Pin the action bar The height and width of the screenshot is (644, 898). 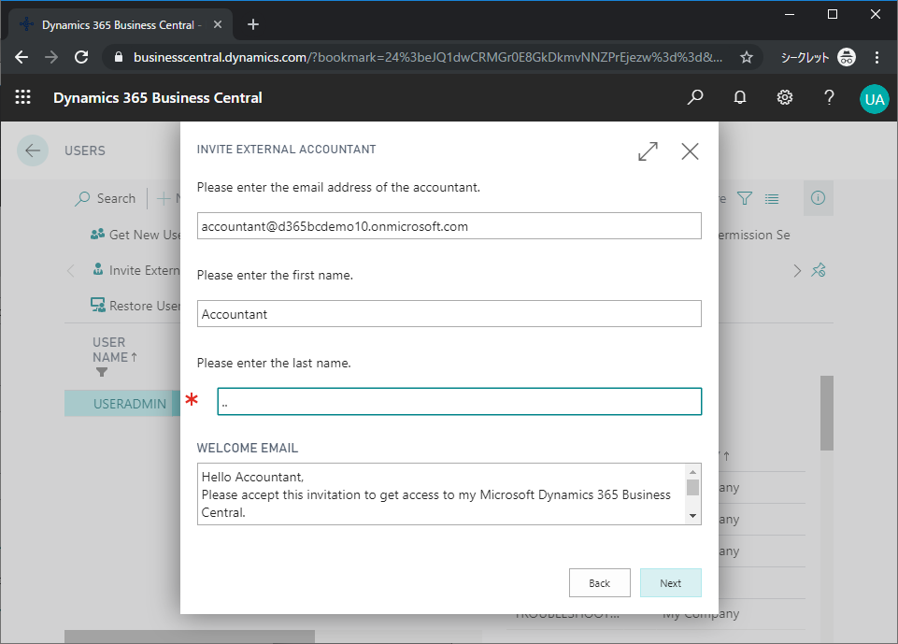[x=819, y=270]
